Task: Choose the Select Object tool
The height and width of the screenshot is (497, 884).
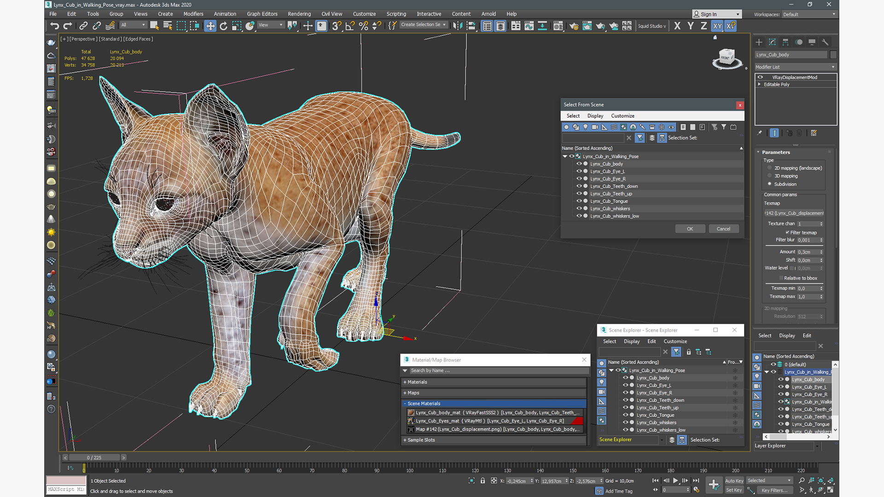Action: [x=154, y=26]
